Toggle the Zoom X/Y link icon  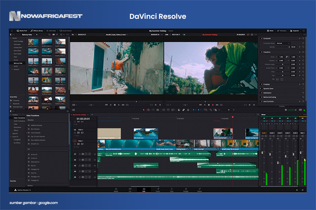pyautogui.click(x=287, y=57)
